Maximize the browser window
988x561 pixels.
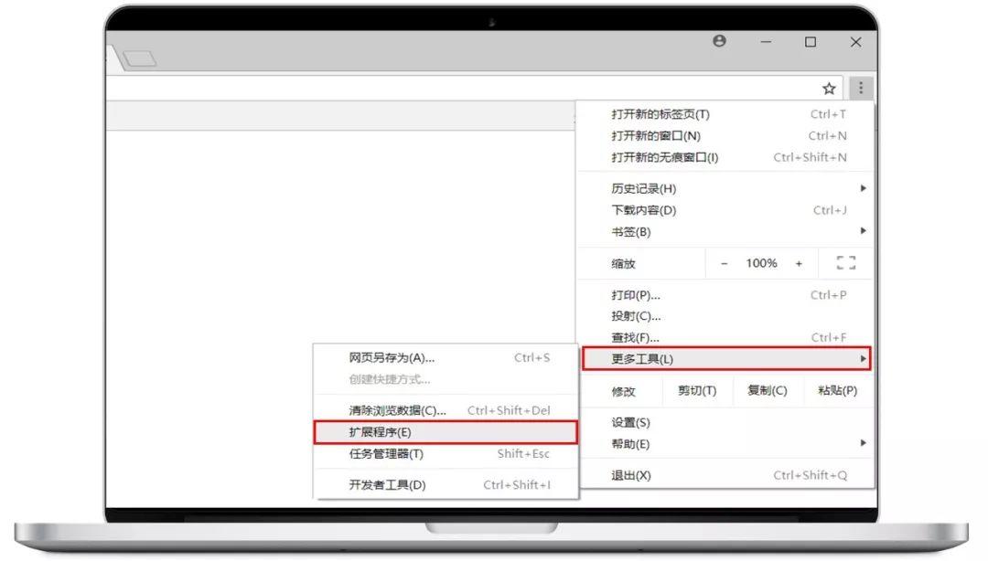811,41
